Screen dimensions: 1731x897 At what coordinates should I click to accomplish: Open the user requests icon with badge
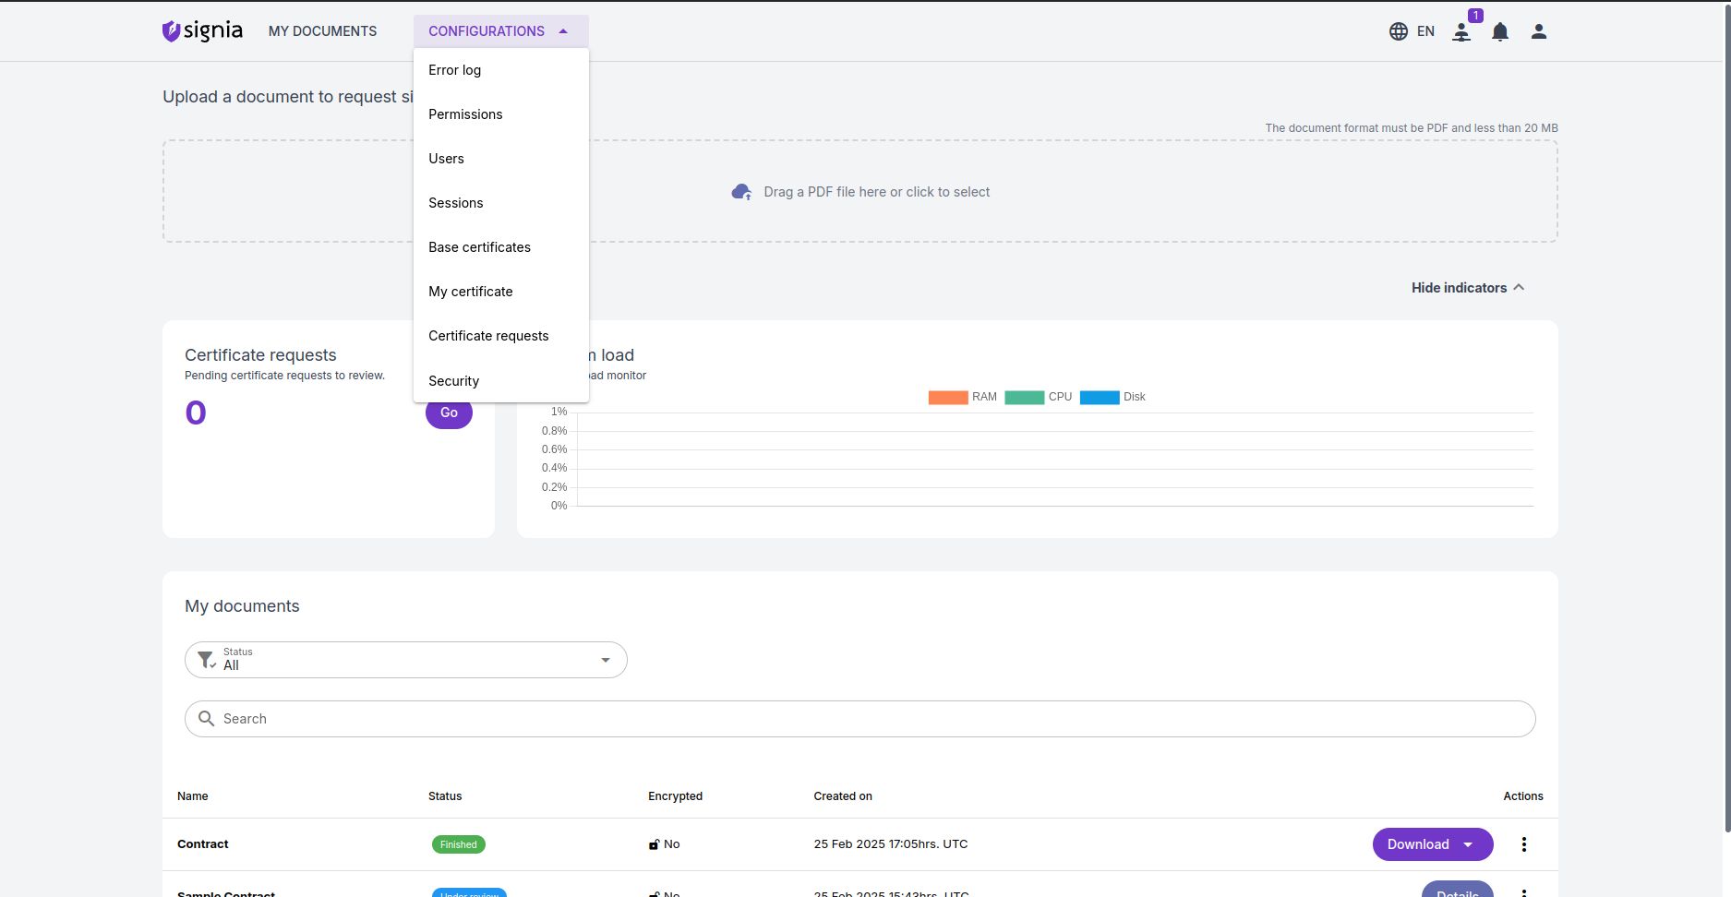pyautogui.click(x=1461, y=31)
